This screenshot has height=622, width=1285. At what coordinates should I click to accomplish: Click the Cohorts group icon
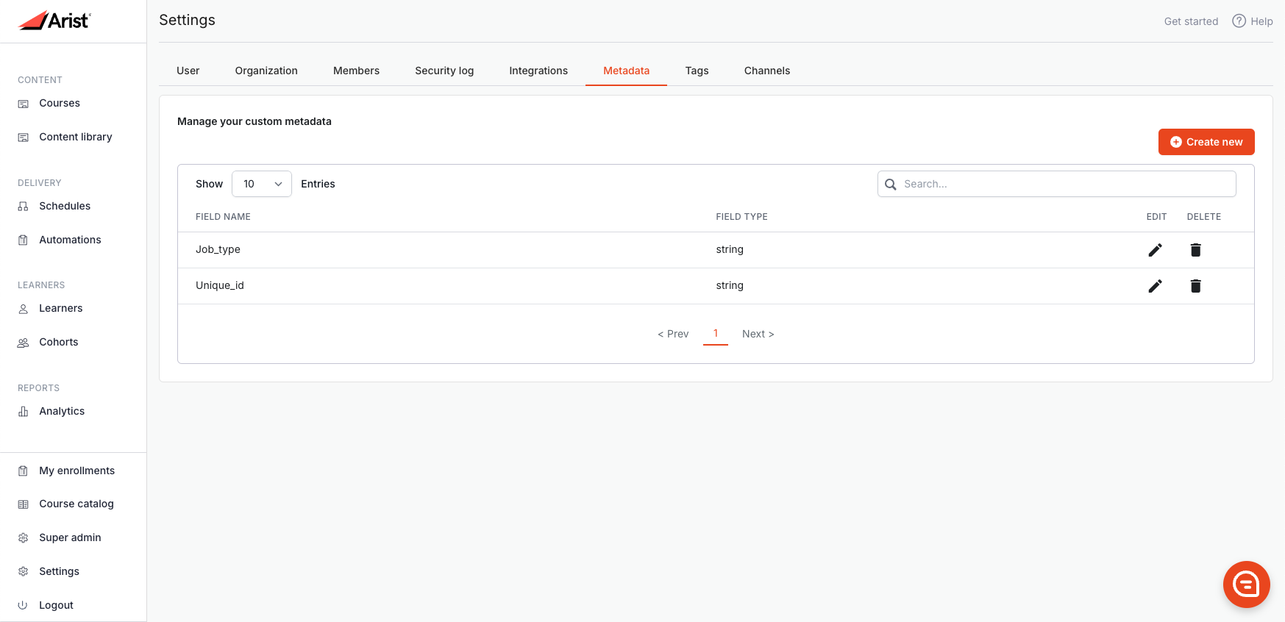click(24, 343)
